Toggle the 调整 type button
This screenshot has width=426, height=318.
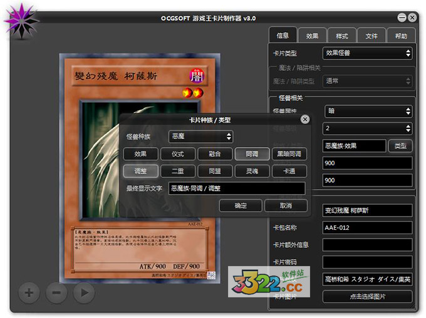click(x=140, y=171)
